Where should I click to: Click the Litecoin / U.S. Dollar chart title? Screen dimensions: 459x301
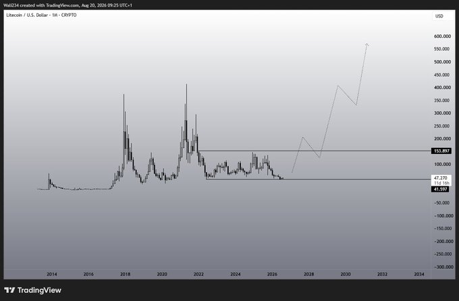[41, 15]
